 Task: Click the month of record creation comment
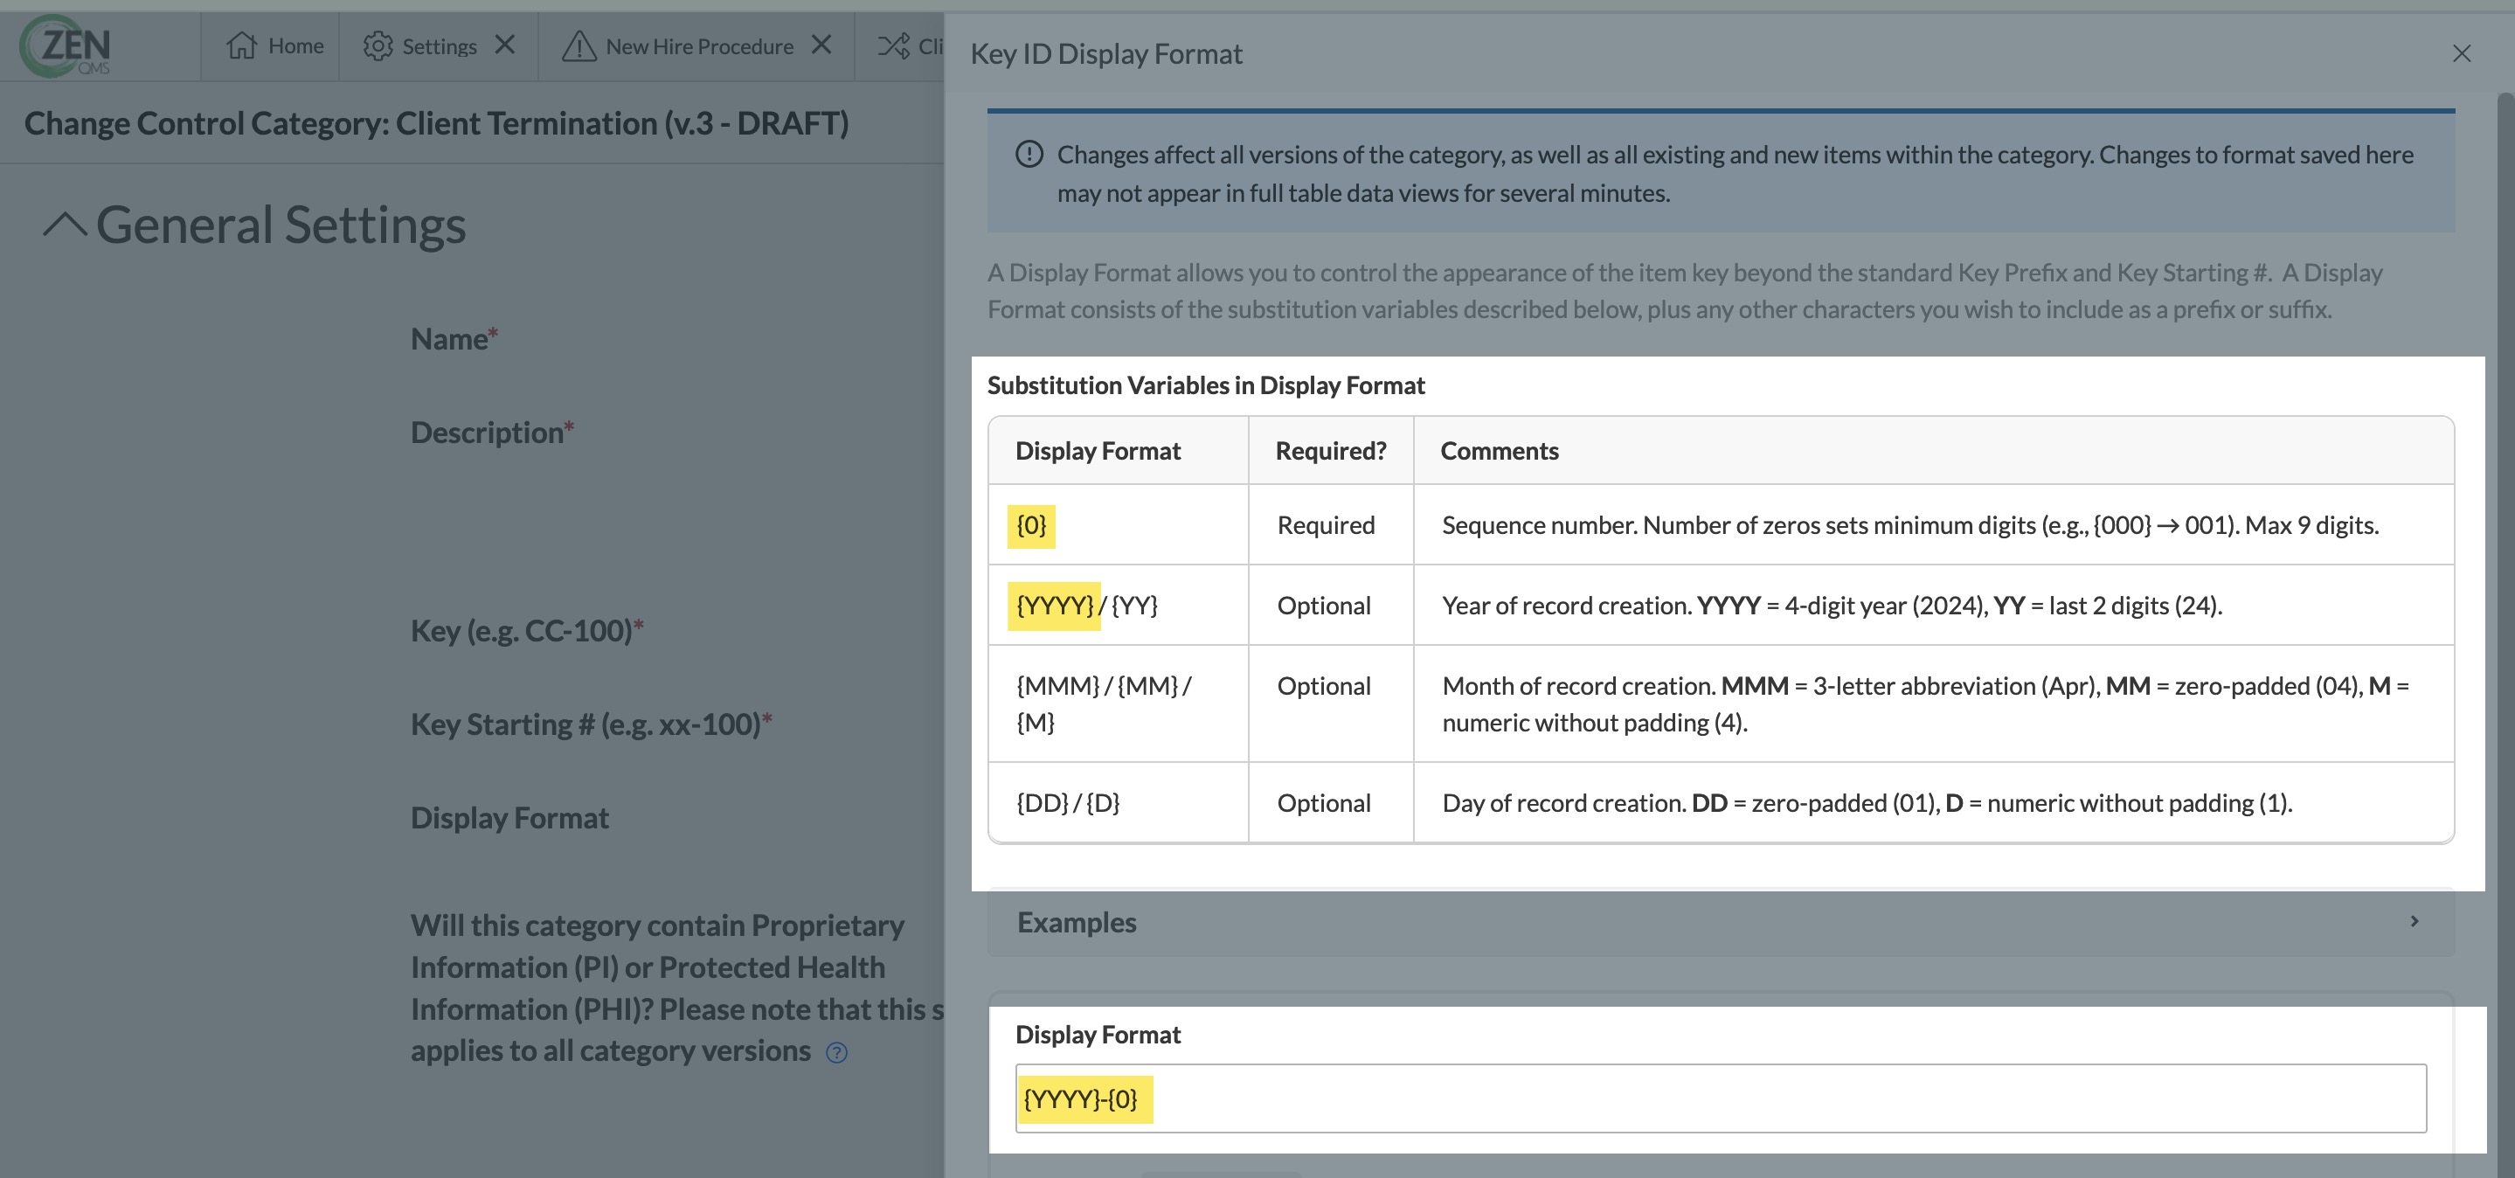[x=1925, y=703]
